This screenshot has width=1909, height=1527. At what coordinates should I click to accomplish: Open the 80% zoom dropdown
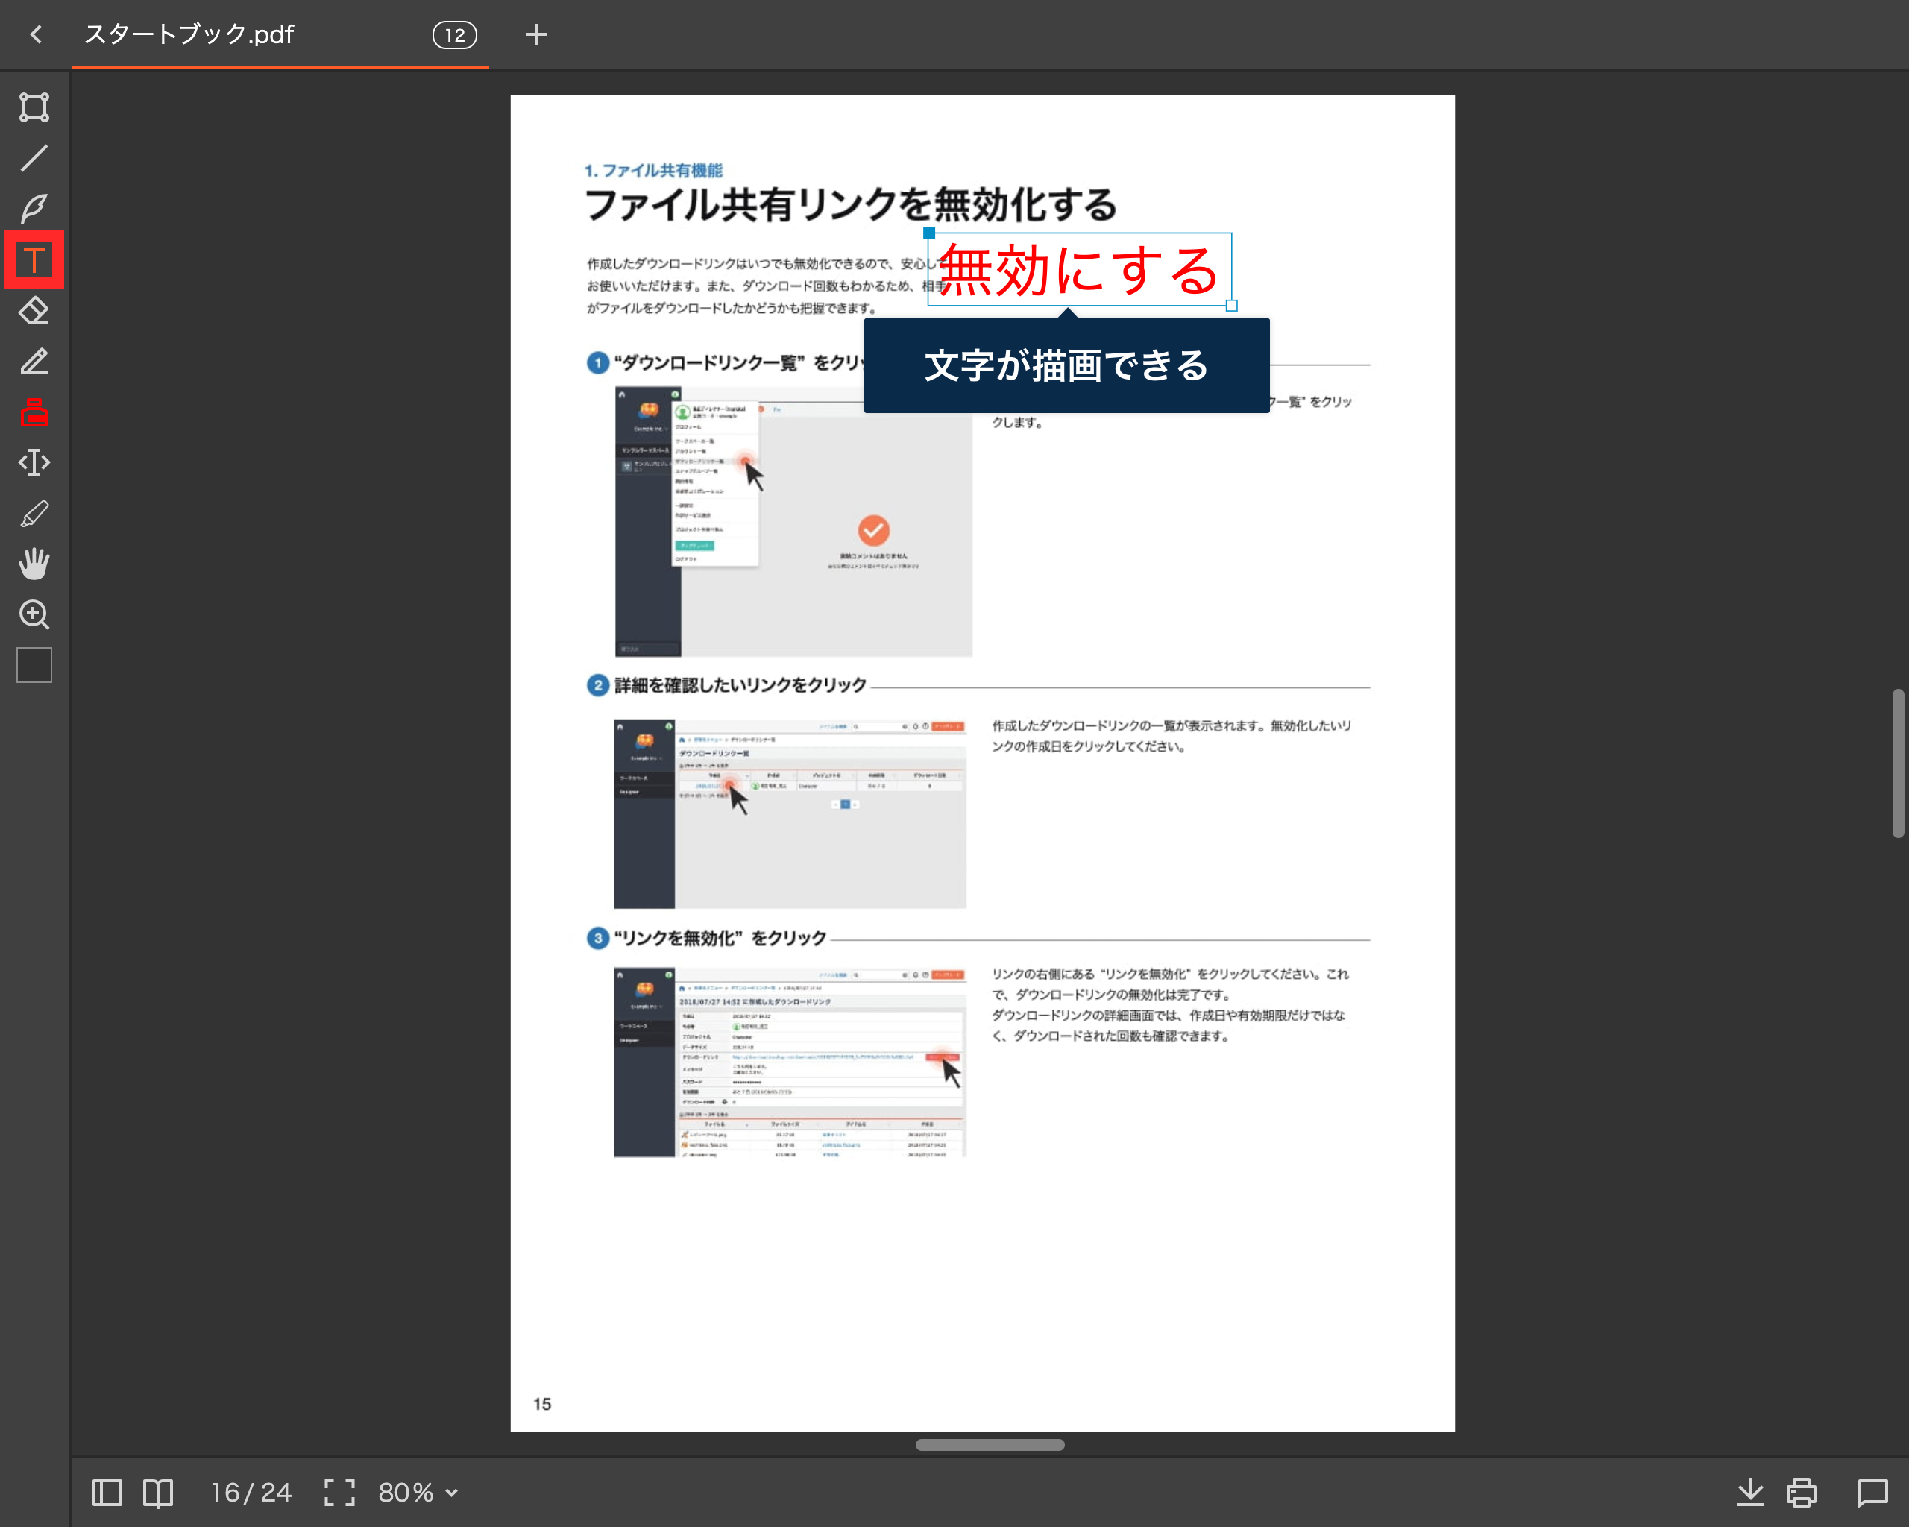click(418, 1493)
